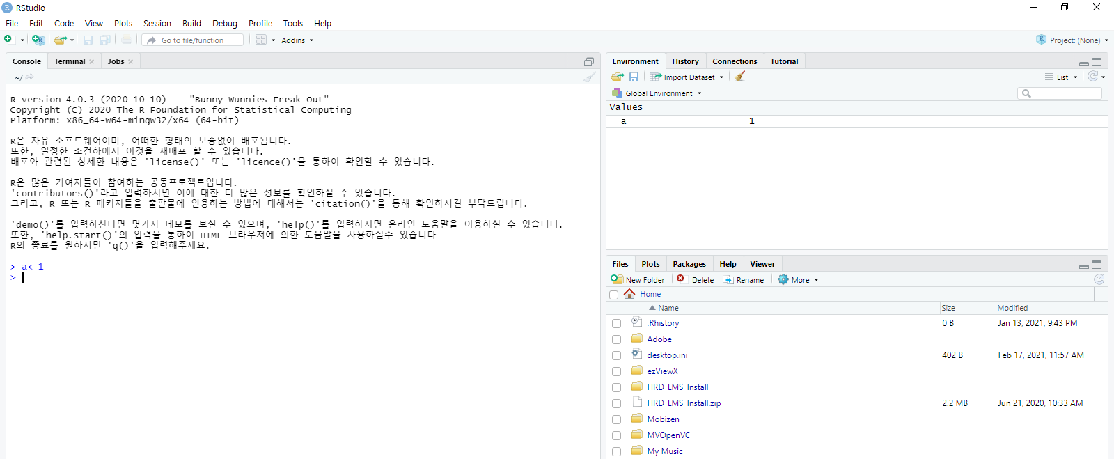Screen dimensions: 1114x459
Task: Switch to the History tab
Action: point(685,61)
